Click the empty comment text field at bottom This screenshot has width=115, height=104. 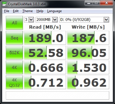point(57,95)
